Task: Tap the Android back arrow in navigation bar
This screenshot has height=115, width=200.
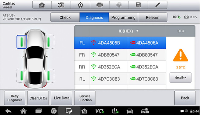Action: coord(8,111)
